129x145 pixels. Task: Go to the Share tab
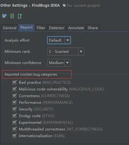coord(93,28)
